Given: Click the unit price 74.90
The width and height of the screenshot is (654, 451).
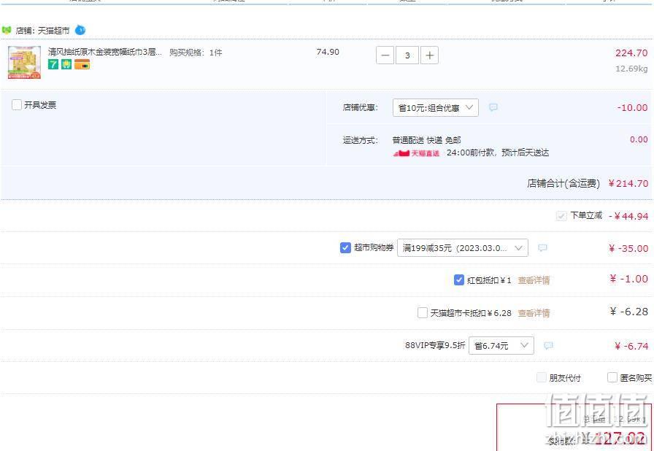Looking at the screenshot, I should [328, 52].
